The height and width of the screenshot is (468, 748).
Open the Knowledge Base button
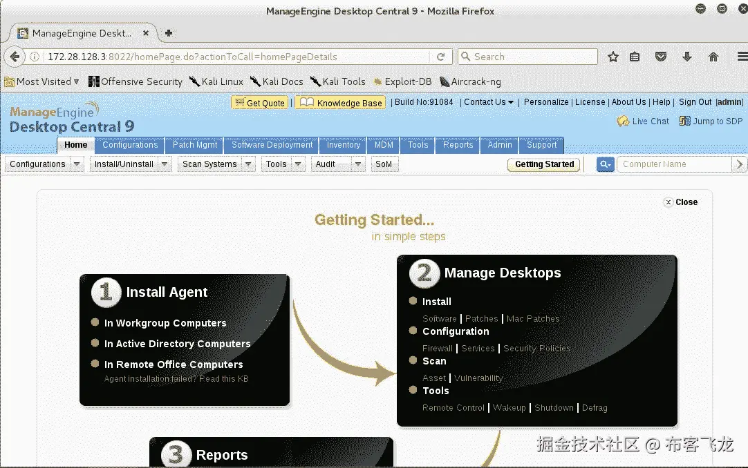tap(340, 103)
